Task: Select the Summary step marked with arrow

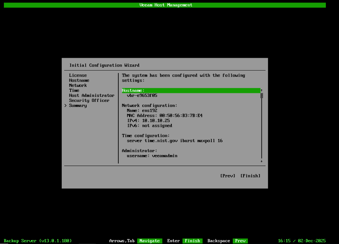Action: tap(78, 105)
